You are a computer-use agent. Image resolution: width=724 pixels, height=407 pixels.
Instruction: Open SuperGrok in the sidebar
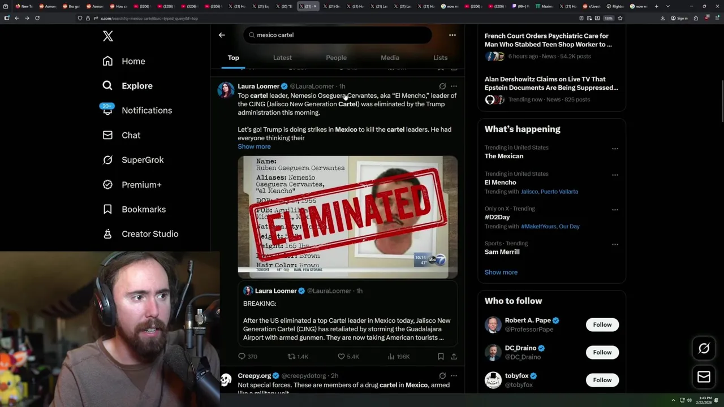[133, 160]
